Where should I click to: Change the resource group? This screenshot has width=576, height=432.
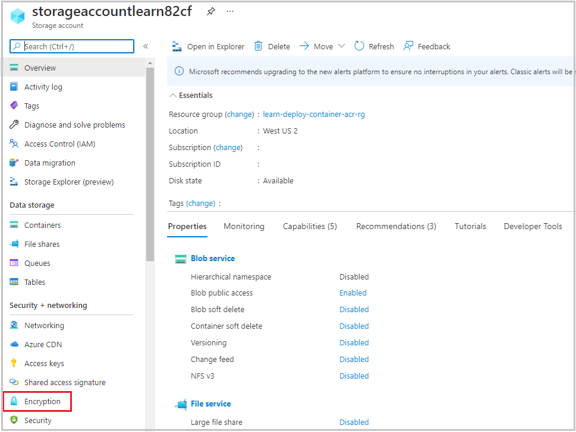(x=240, y=115)
